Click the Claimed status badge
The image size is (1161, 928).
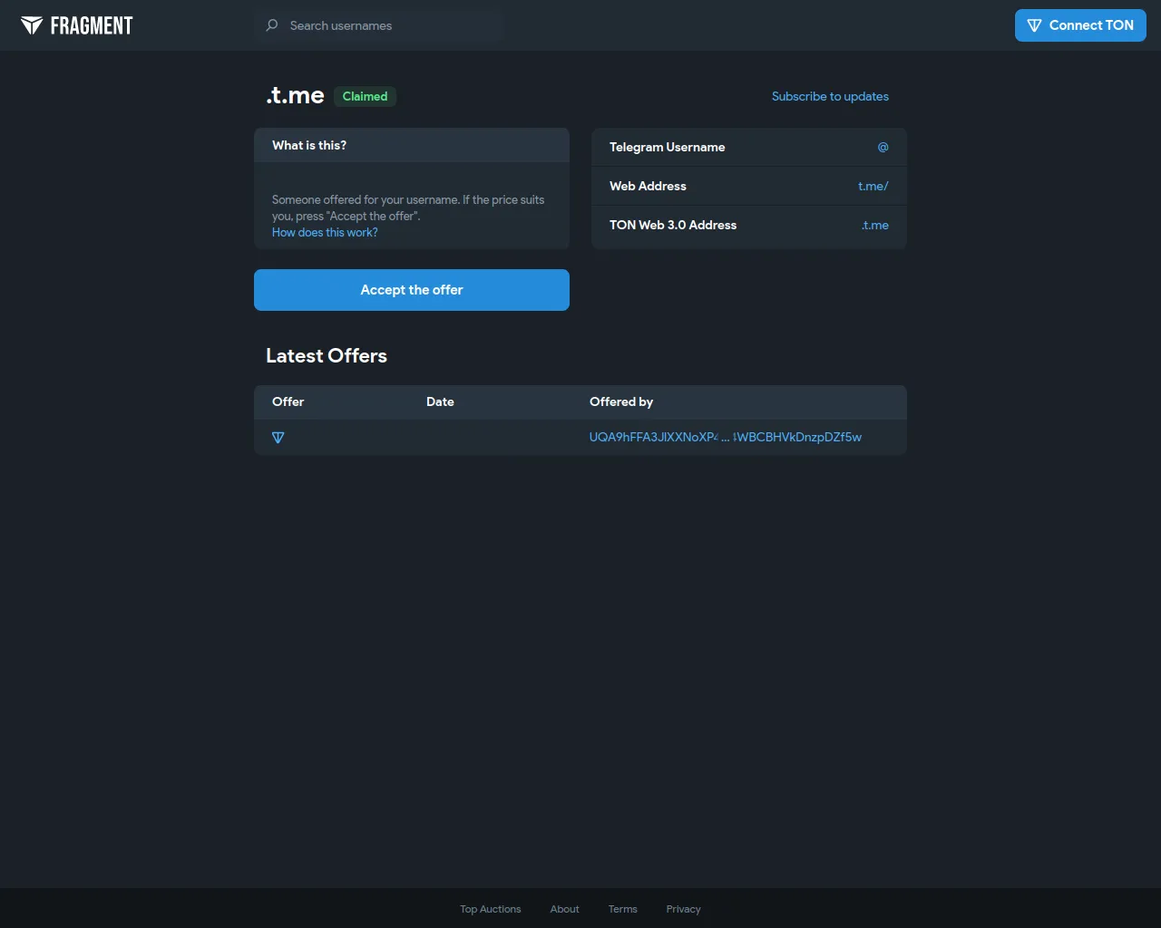click(x=365, y=96)
